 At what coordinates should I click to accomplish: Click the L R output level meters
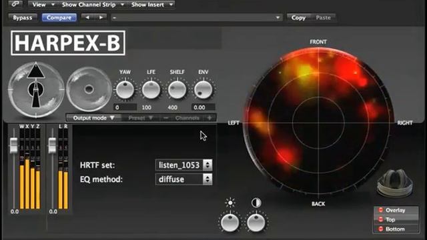[x=63, y=169]
